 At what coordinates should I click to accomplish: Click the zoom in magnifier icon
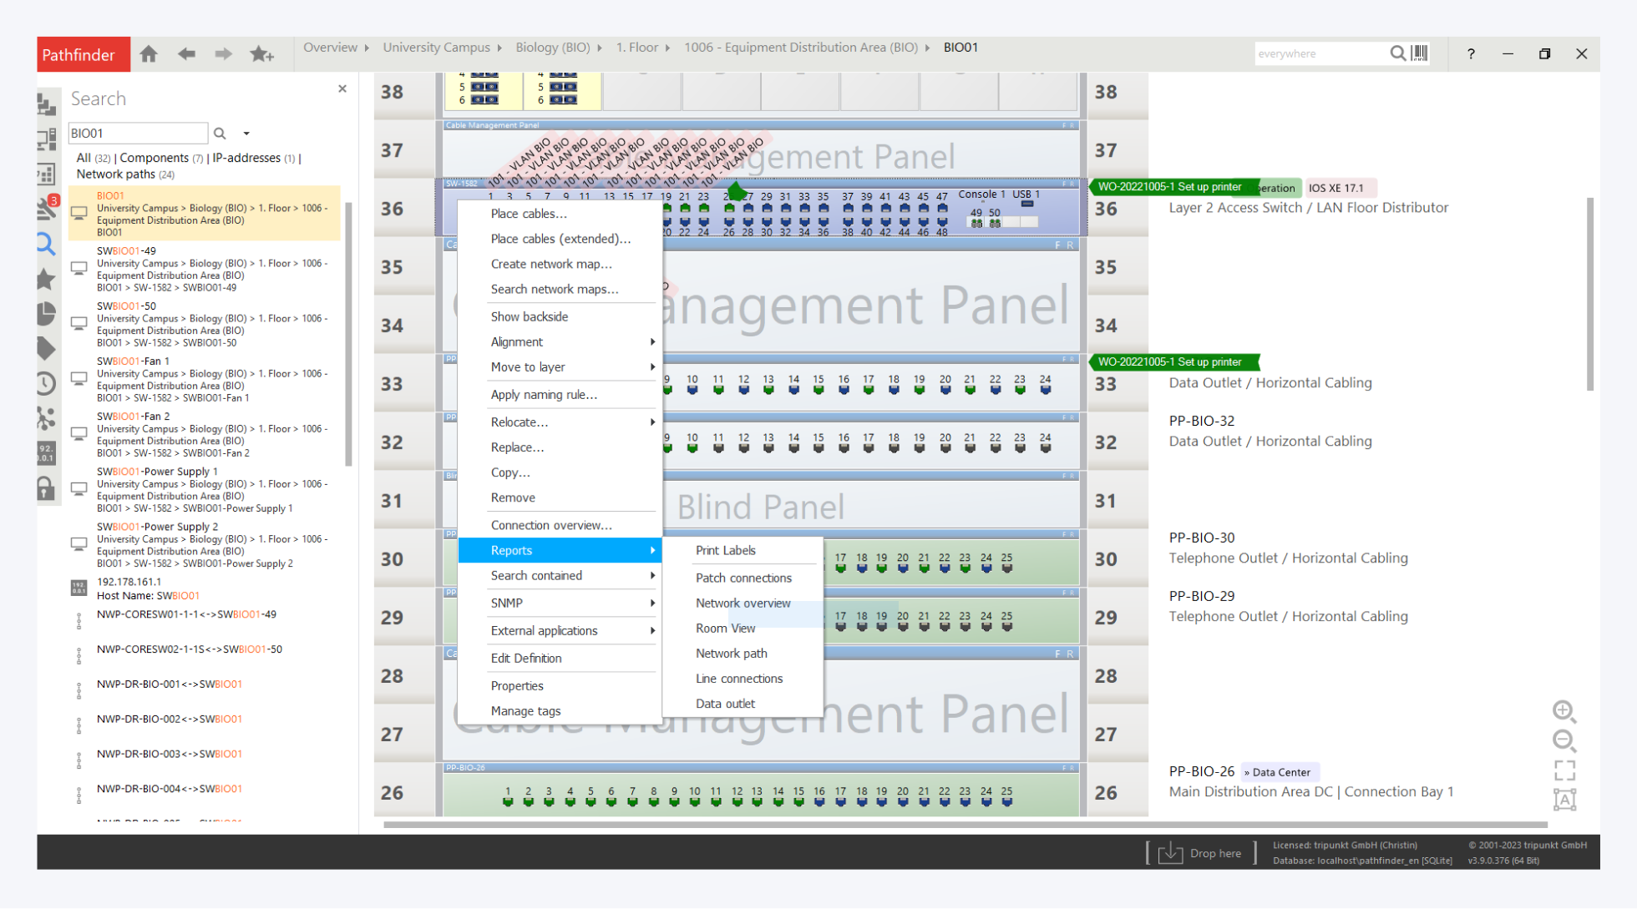point(1564,711)
